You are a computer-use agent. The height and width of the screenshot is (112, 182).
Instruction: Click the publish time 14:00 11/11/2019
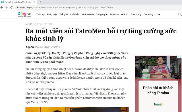pos(51,47)
